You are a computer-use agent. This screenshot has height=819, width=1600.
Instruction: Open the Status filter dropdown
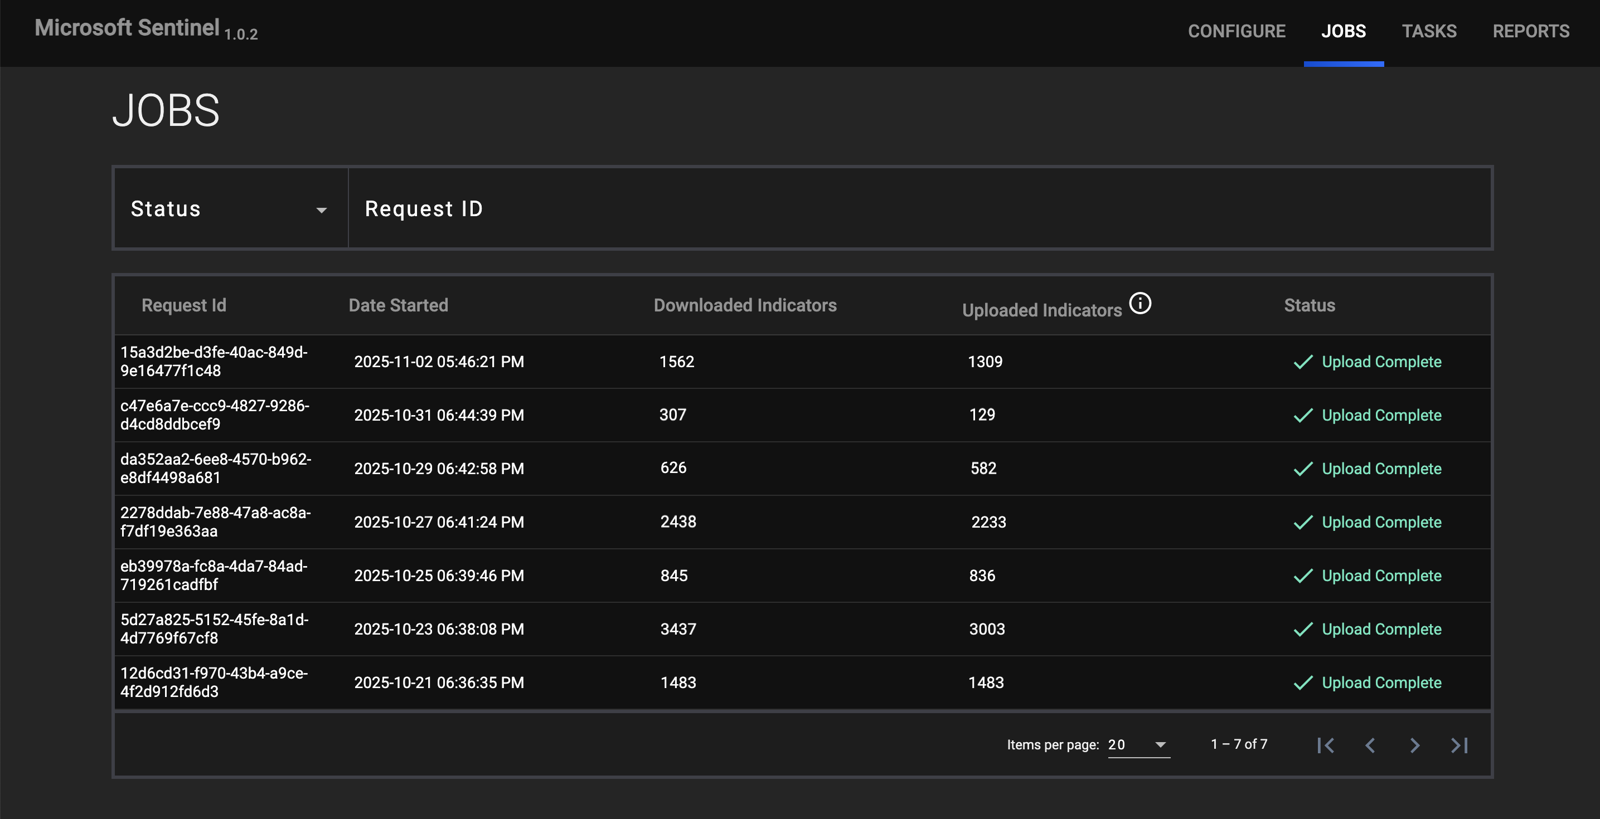pos(230,208)
